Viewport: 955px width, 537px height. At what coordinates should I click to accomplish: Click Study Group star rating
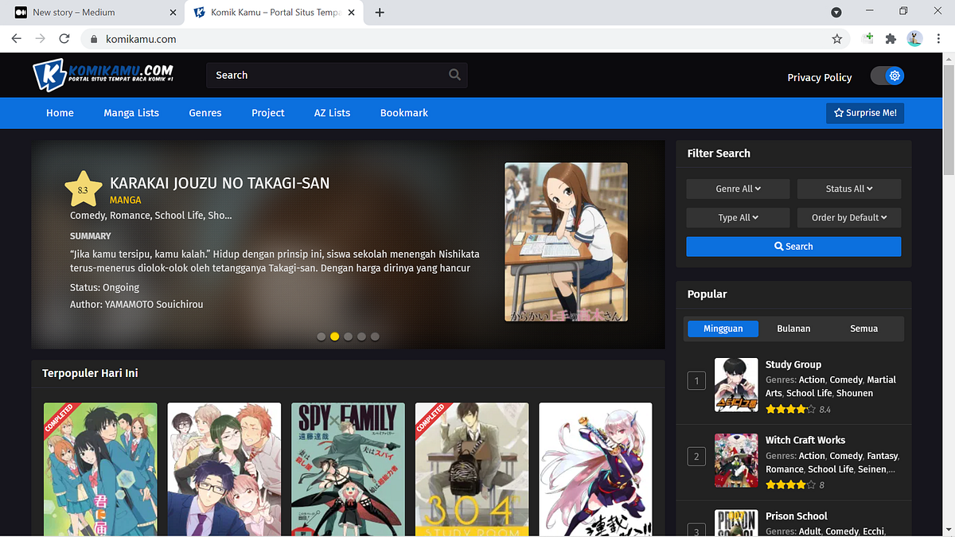click(x=790, y=409)
